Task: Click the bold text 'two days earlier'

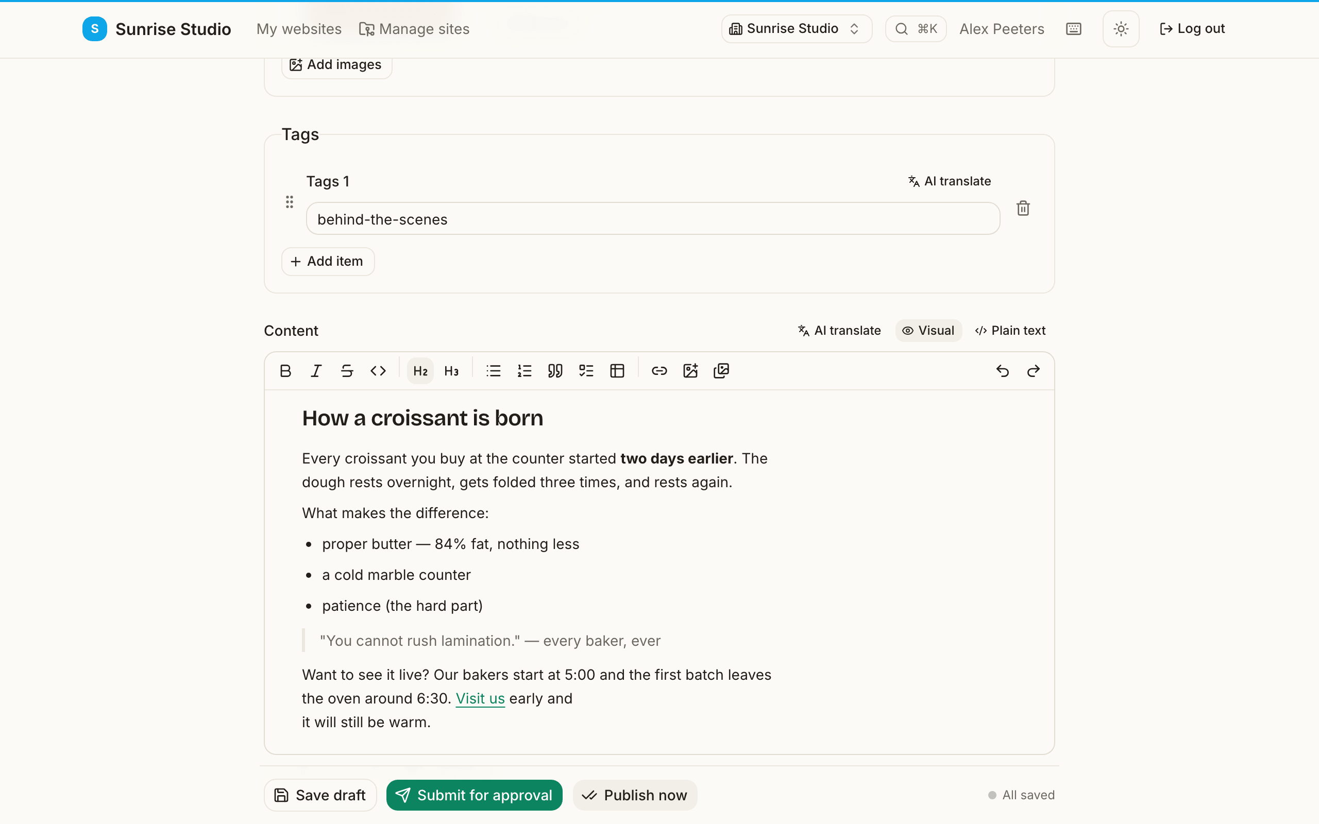Action: click(x=677, y=459)
